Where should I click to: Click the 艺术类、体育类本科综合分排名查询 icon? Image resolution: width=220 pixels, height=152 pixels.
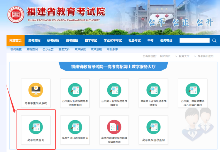click(192, 90)
